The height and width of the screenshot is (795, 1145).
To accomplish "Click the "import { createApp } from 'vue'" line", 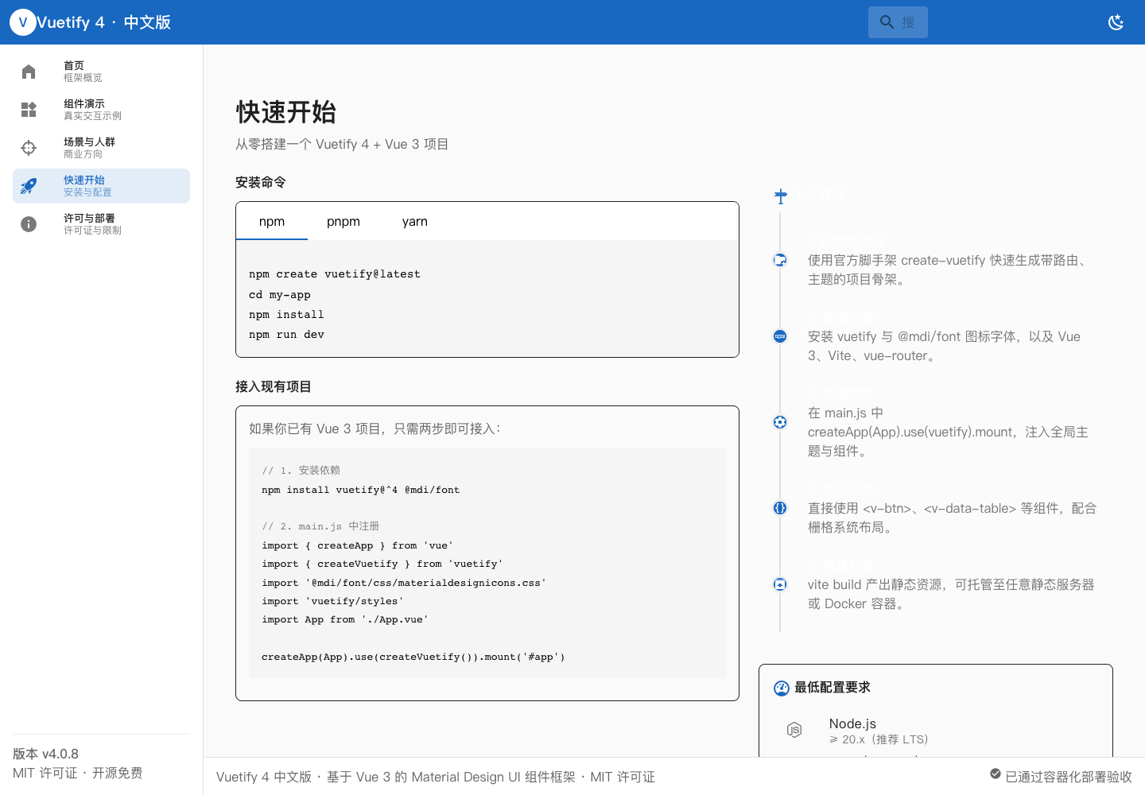I will pyautogui.click(x=357, y=545).
